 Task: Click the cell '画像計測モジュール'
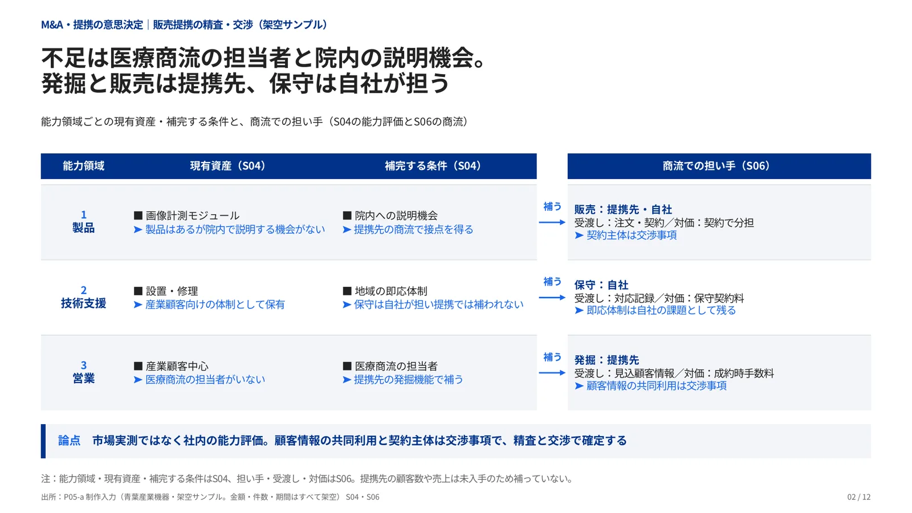(x=187, y=215)
